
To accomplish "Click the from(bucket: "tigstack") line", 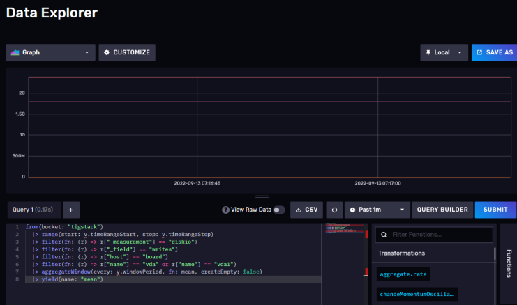I will (64, 227).
